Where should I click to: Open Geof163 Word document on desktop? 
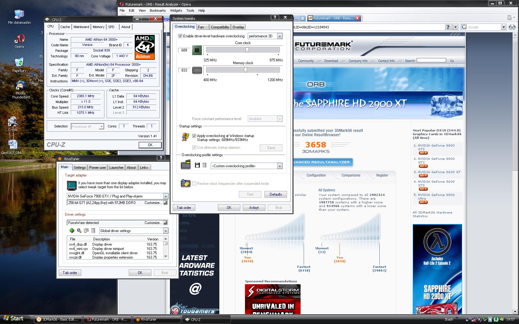(x=13, y=147)
